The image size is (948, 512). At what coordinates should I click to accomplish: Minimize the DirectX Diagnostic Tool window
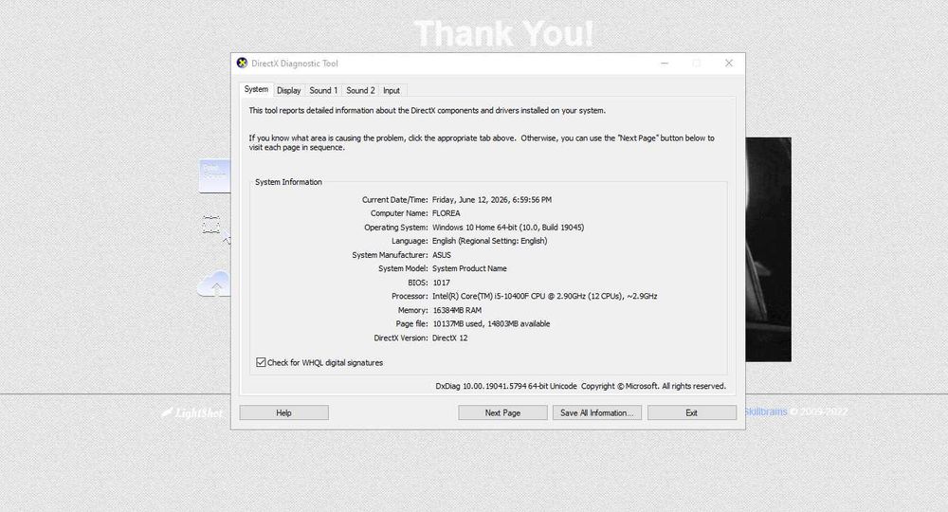pyautogui.click(x=665, y=63)
